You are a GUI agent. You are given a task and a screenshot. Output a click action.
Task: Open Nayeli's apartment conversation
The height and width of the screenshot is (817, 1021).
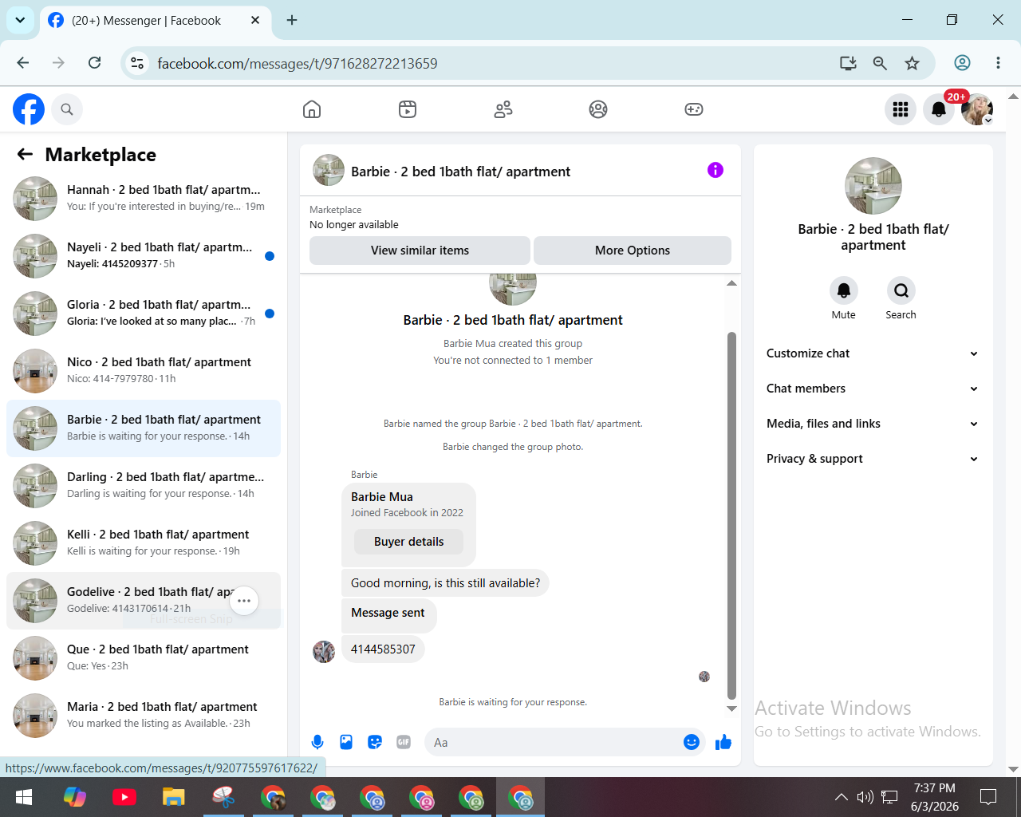(144, 256)
